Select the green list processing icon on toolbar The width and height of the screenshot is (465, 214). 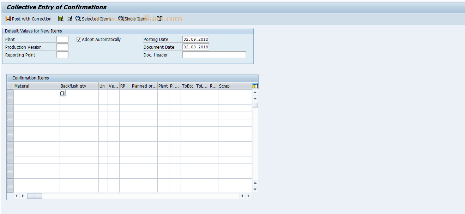[60, 18]
